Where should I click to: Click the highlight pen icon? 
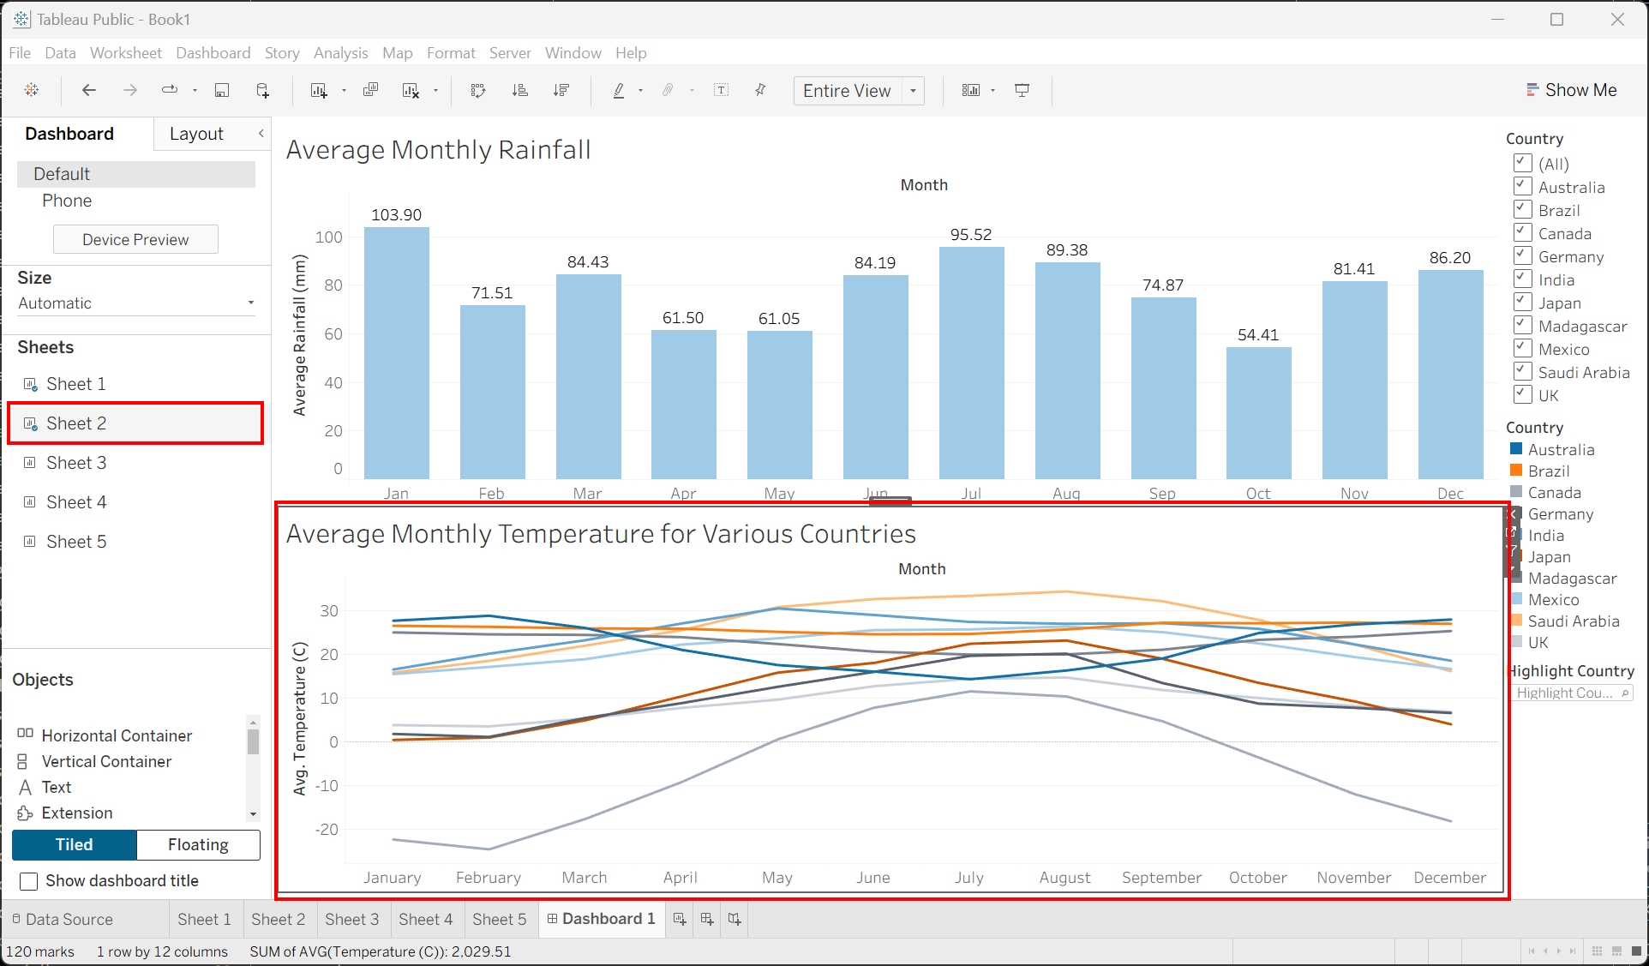(x=619, y=90)
